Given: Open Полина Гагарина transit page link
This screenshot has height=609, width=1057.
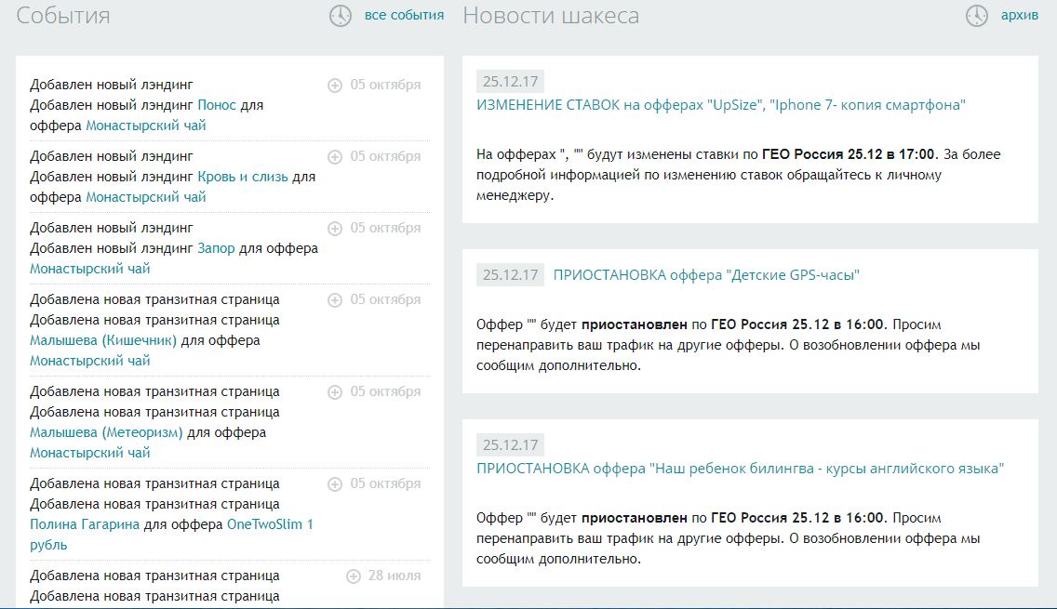Looking at the screenshot, I should click(x=85, y=524).
